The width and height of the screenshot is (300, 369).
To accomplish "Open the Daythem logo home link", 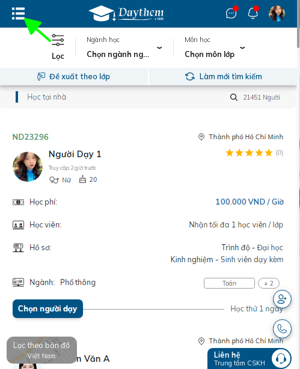I will pos(126,13).
